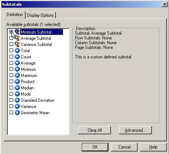This screenshot has width=169, height=154.
Task: Click the blue plus icon beside Product
Action: tap(17, 82)
